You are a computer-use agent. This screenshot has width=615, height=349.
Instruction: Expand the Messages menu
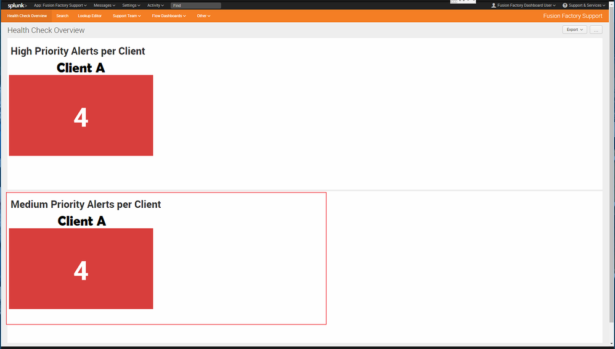[104, 5]
